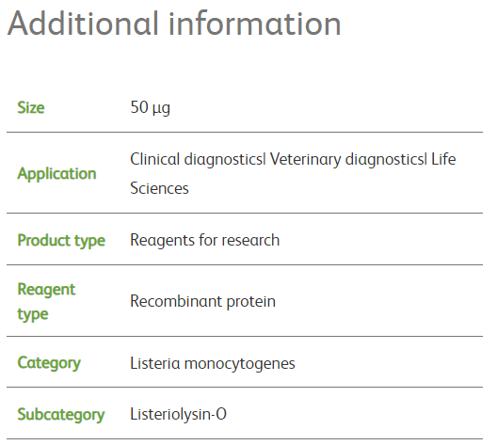Click the Clinical diagnostics text
The image size is (497, 445).
click(197, 159)
